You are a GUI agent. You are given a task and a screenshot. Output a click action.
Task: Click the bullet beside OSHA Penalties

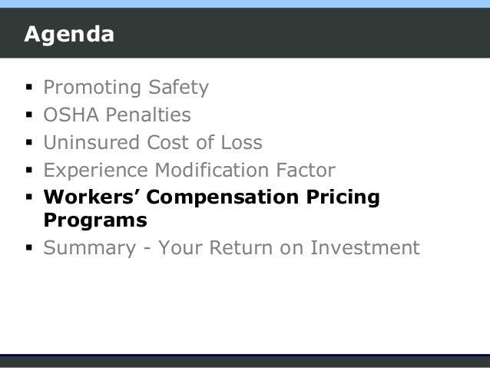pos(29,114)
